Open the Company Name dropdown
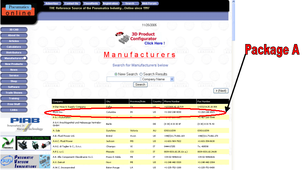This screenshot has width=302, height=170. point(158,79)
